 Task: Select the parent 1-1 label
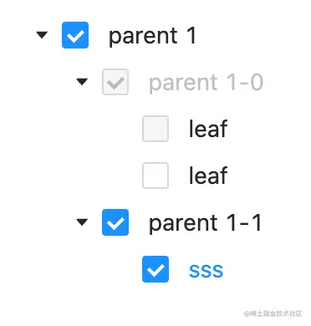point(206,223)
